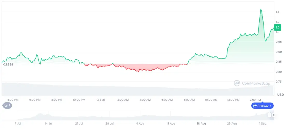Screen dimensions: 284x131
Task: Click the left handle of the range selector
Action: [269, 115]
